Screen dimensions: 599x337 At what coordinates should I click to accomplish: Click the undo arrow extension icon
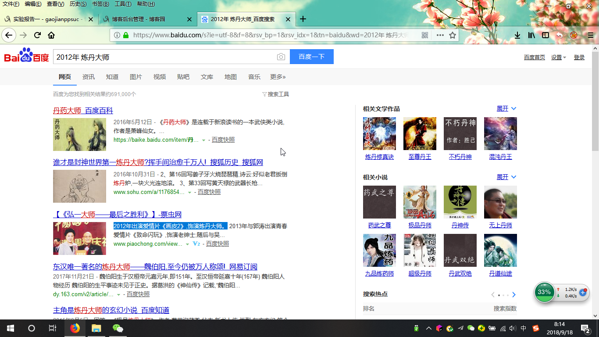[560, 35]
